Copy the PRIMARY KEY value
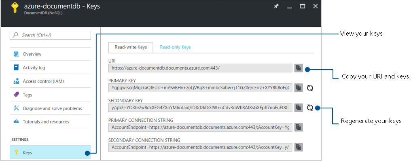Image resolution: width=411 pixels, height=161 pixels. tap(299, 88)
